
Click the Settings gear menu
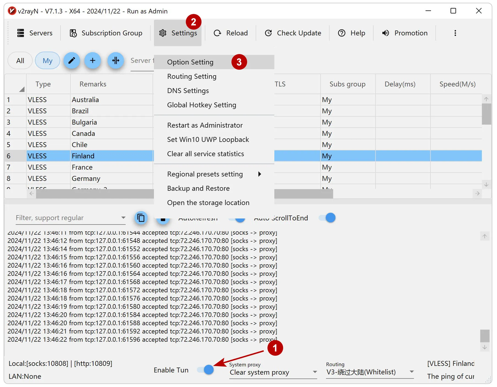178,33
